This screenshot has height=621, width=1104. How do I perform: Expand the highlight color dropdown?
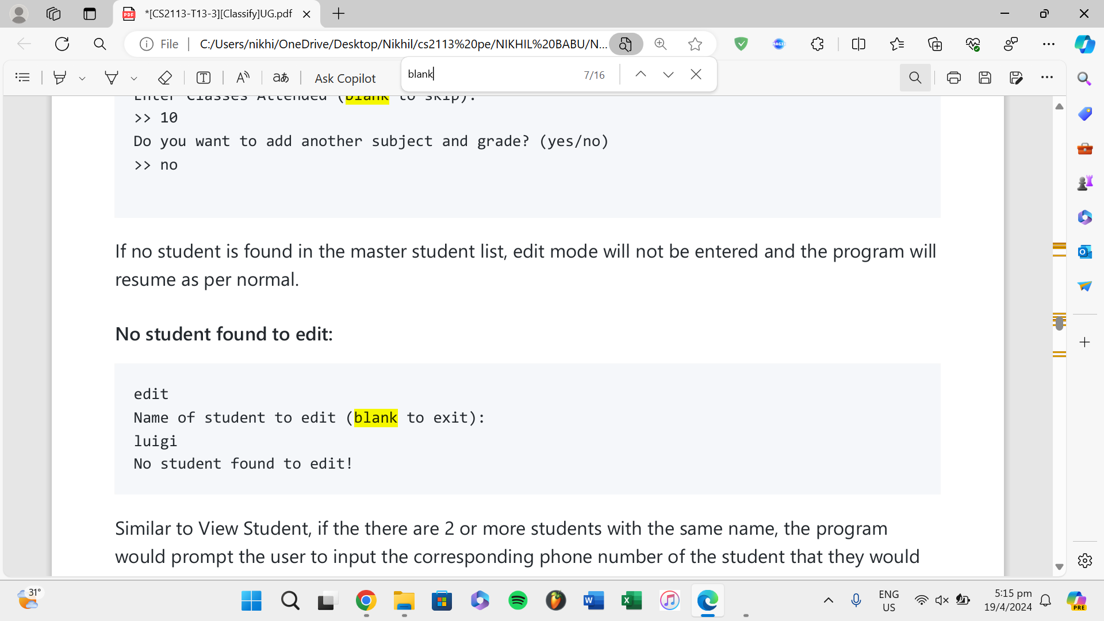(82, 78)
